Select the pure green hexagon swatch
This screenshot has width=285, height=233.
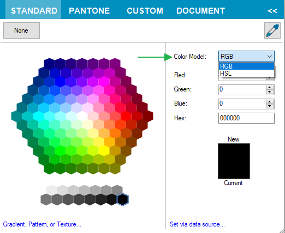pos(60,151)
